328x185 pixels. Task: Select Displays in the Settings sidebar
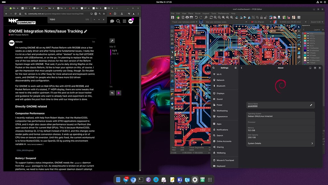click(220, 93)
